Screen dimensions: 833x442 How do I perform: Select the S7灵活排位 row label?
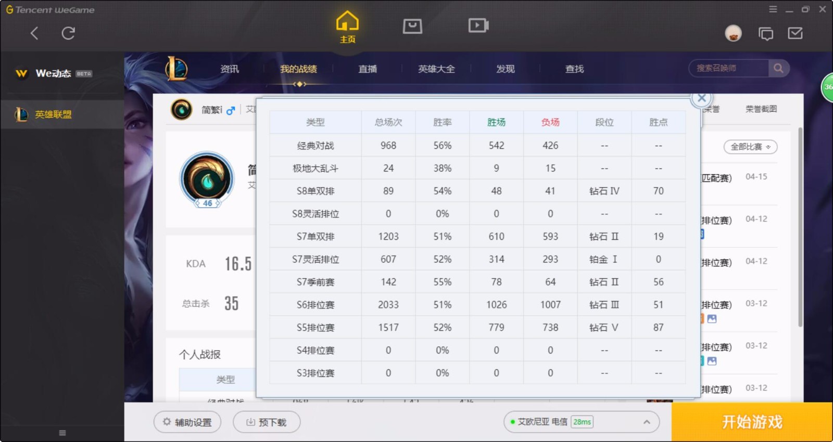(x=315, y=259)
